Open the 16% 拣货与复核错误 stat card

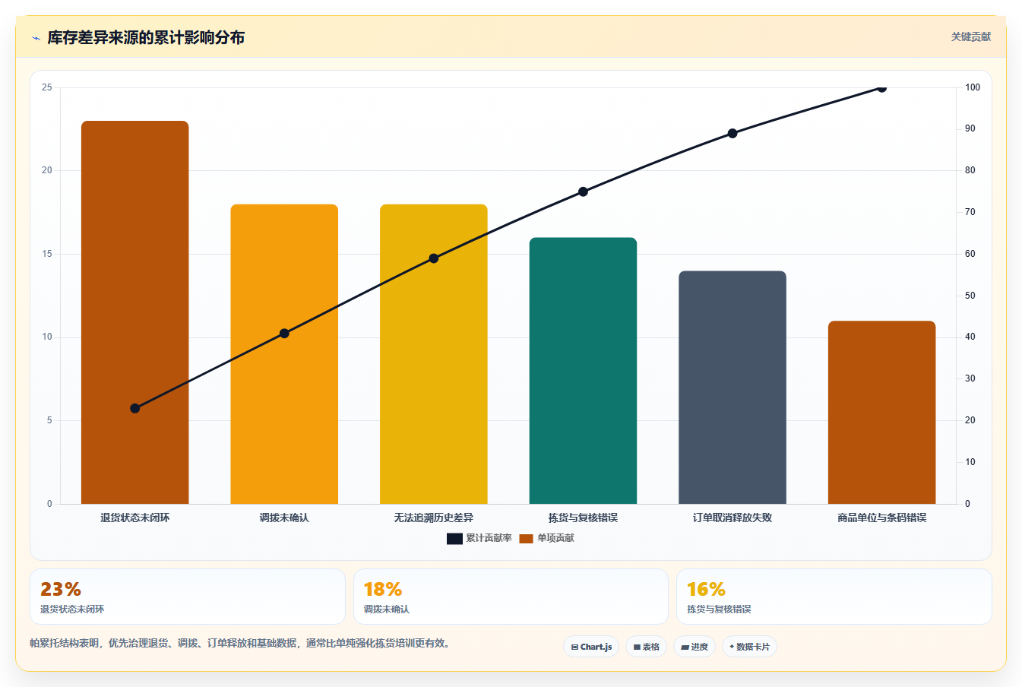(834, 597)
